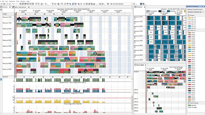Click the Redo arrow in the toolbar
Viewport: 205px width, 115px height.
[x=17, y=4]
